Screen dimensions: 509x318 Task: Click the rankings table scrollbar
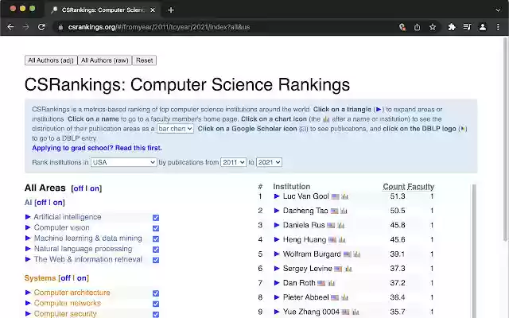click(x=474, y=250)
